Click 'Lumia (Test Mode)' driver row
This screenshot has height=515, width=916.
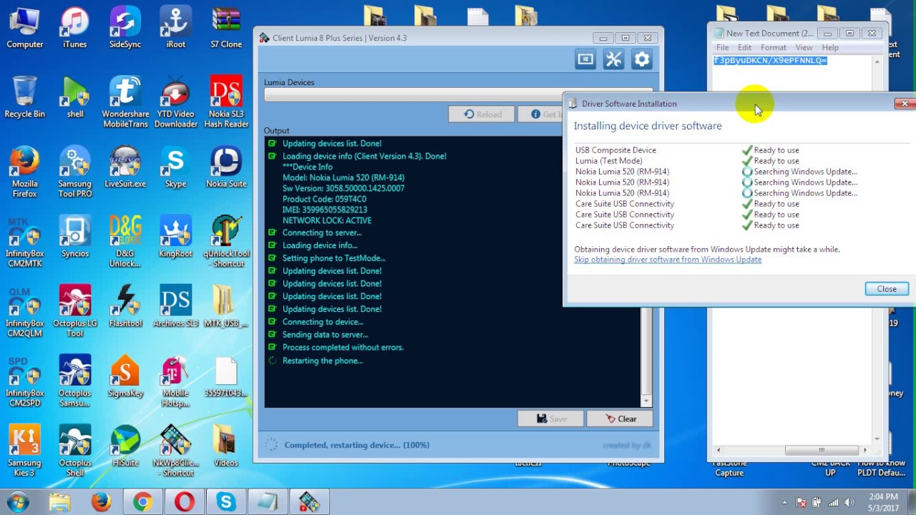609,161
